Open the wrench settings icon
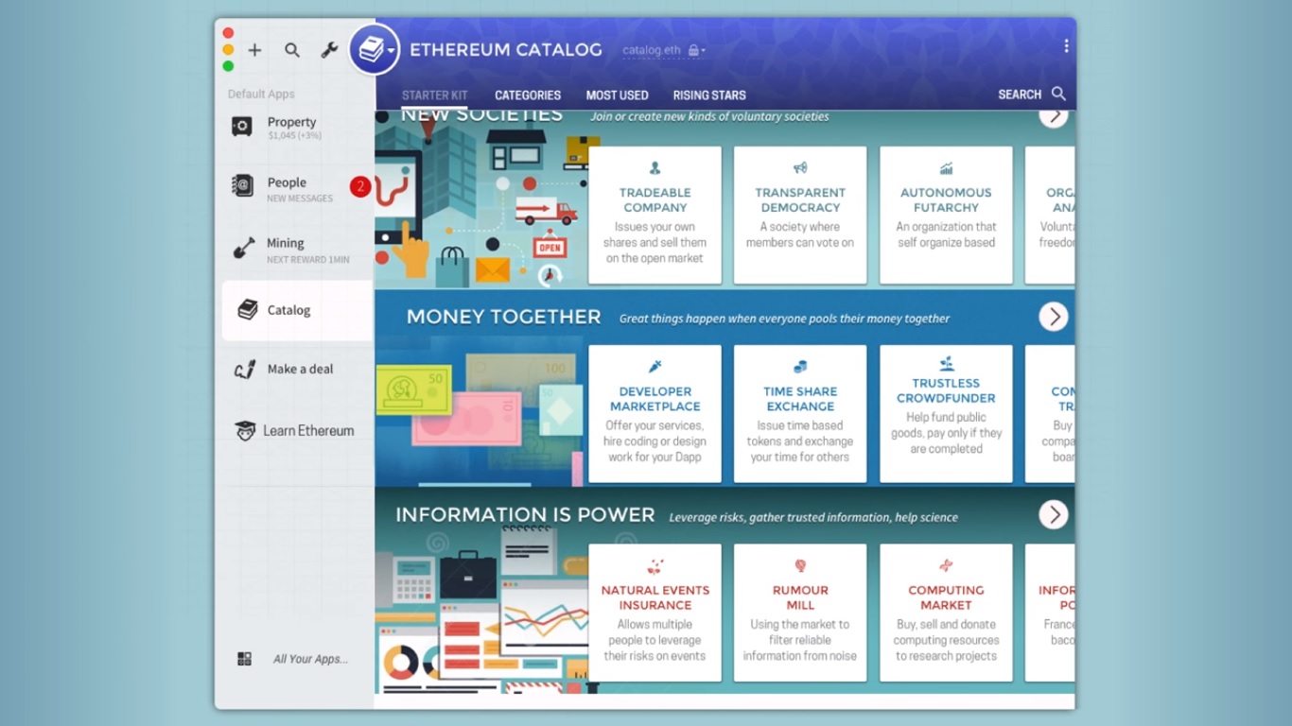Image resolution: width=1292 pixels, height=726 pixels. (x=329, y=50)
